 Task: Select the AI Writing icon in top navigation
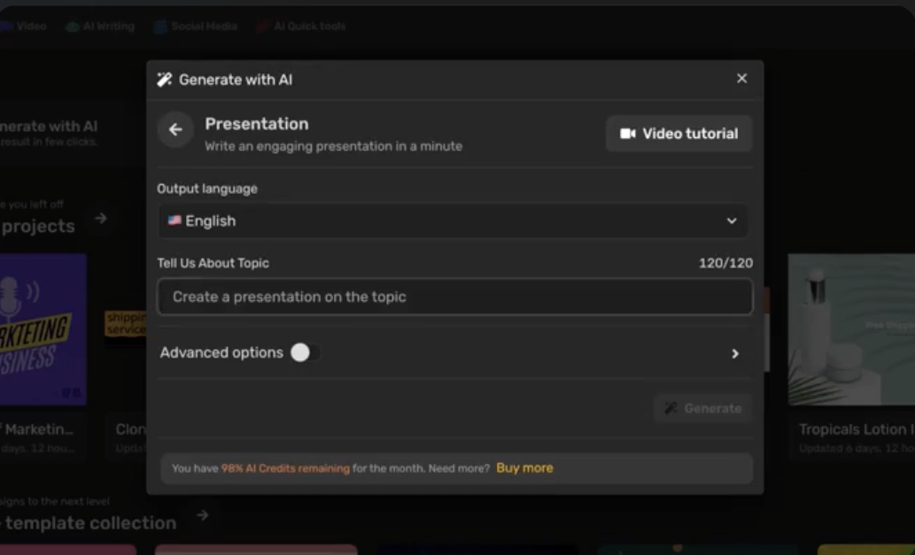(71, 26)
